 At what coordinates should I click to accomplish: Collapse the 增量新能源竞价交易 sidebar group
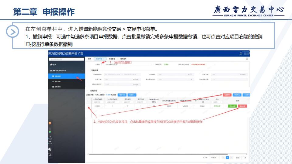point(82,70)
